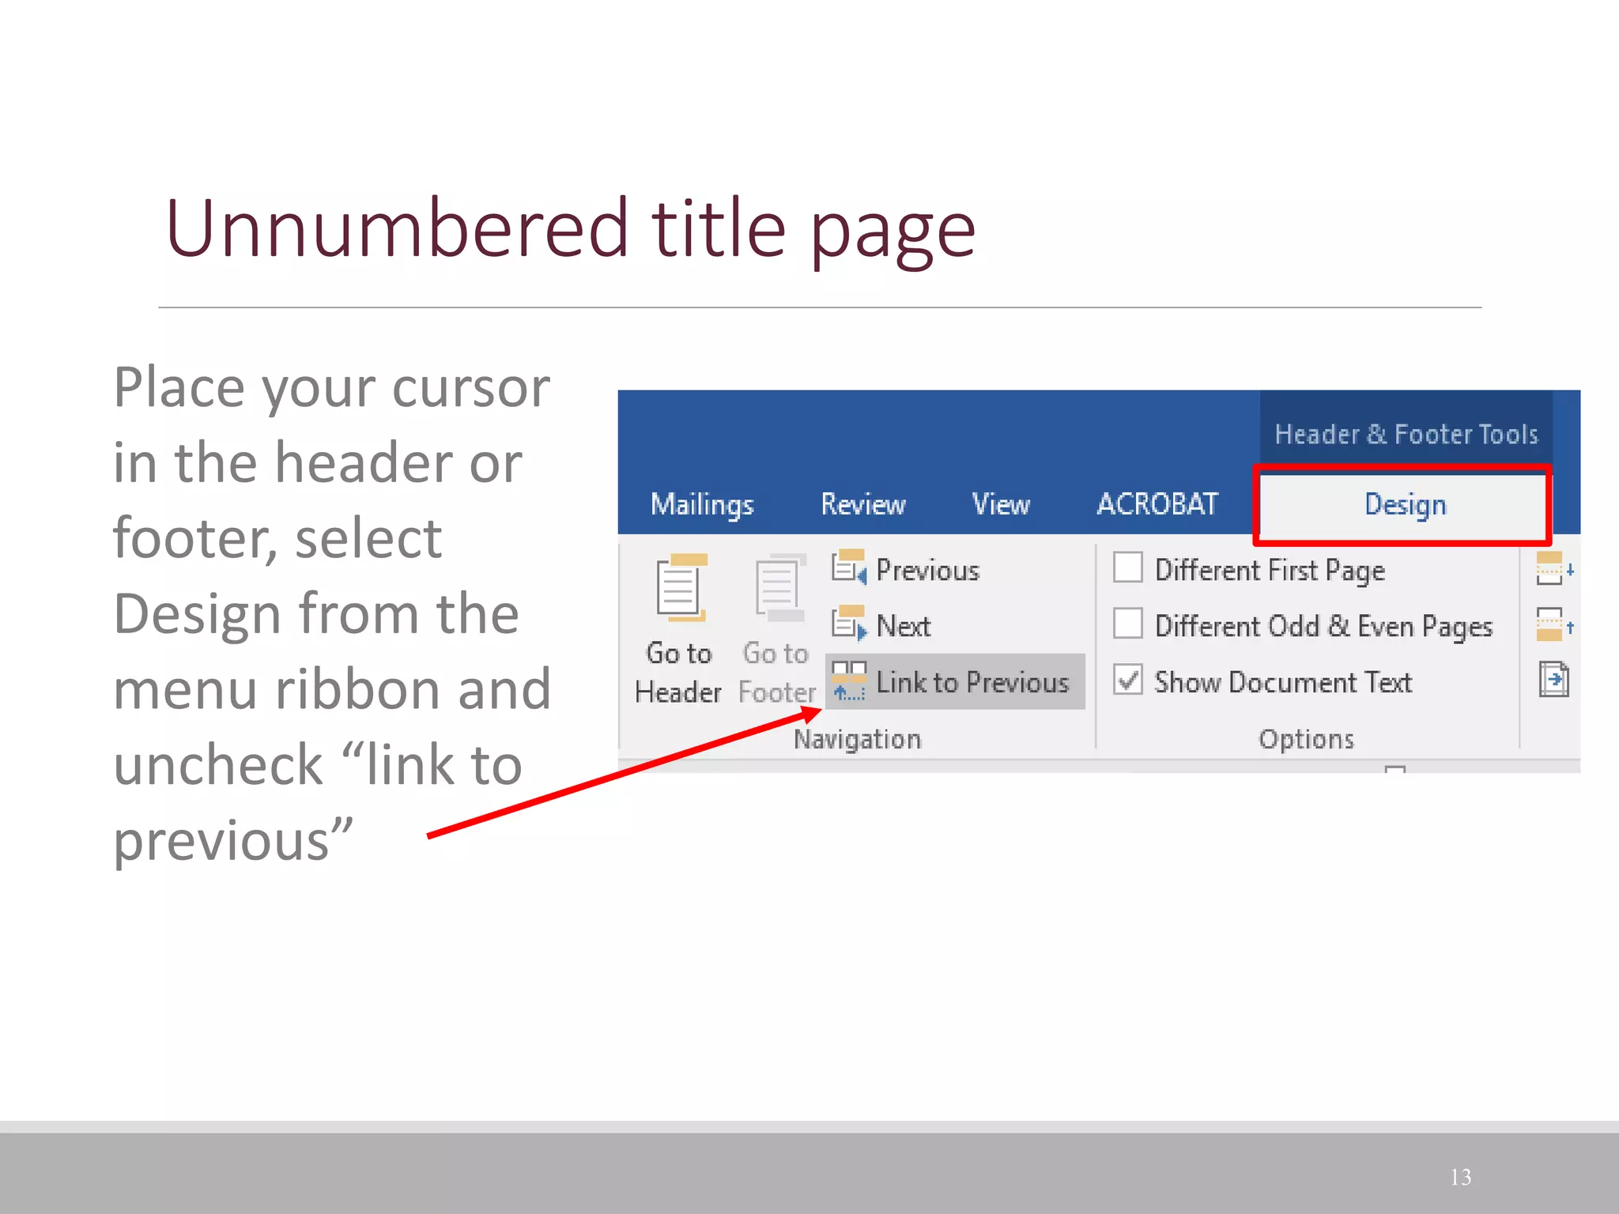The image size is (1619, 1214).
Task: Jump to Next header section
Action: [881, 624]
